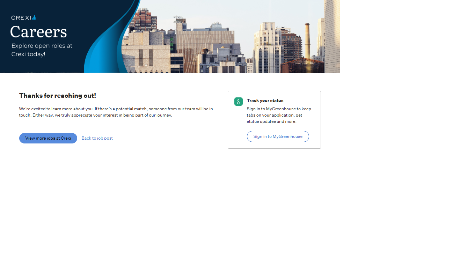Open the Back to job post link
453x274 pixels.
click(97, 138)
